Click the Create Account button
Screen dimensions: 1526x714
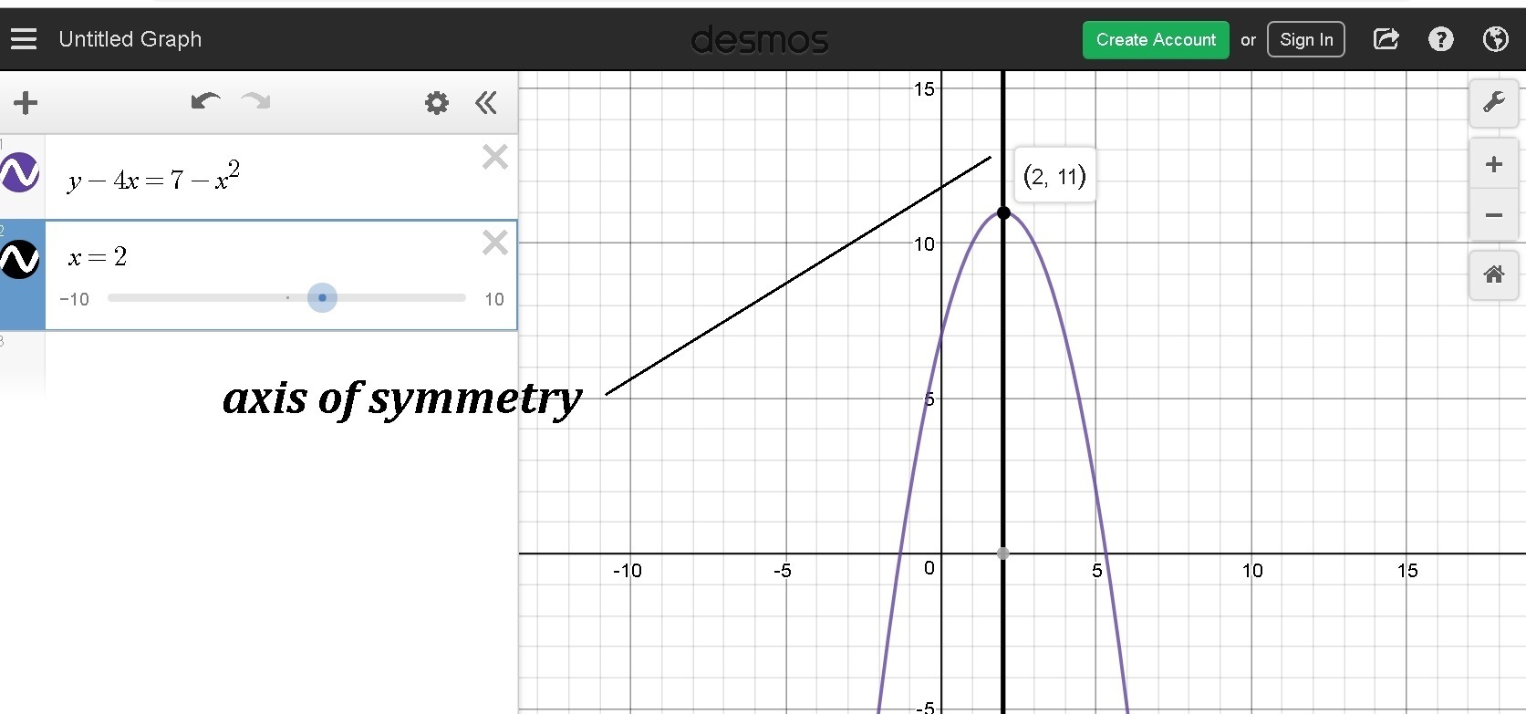(1156, 40)
